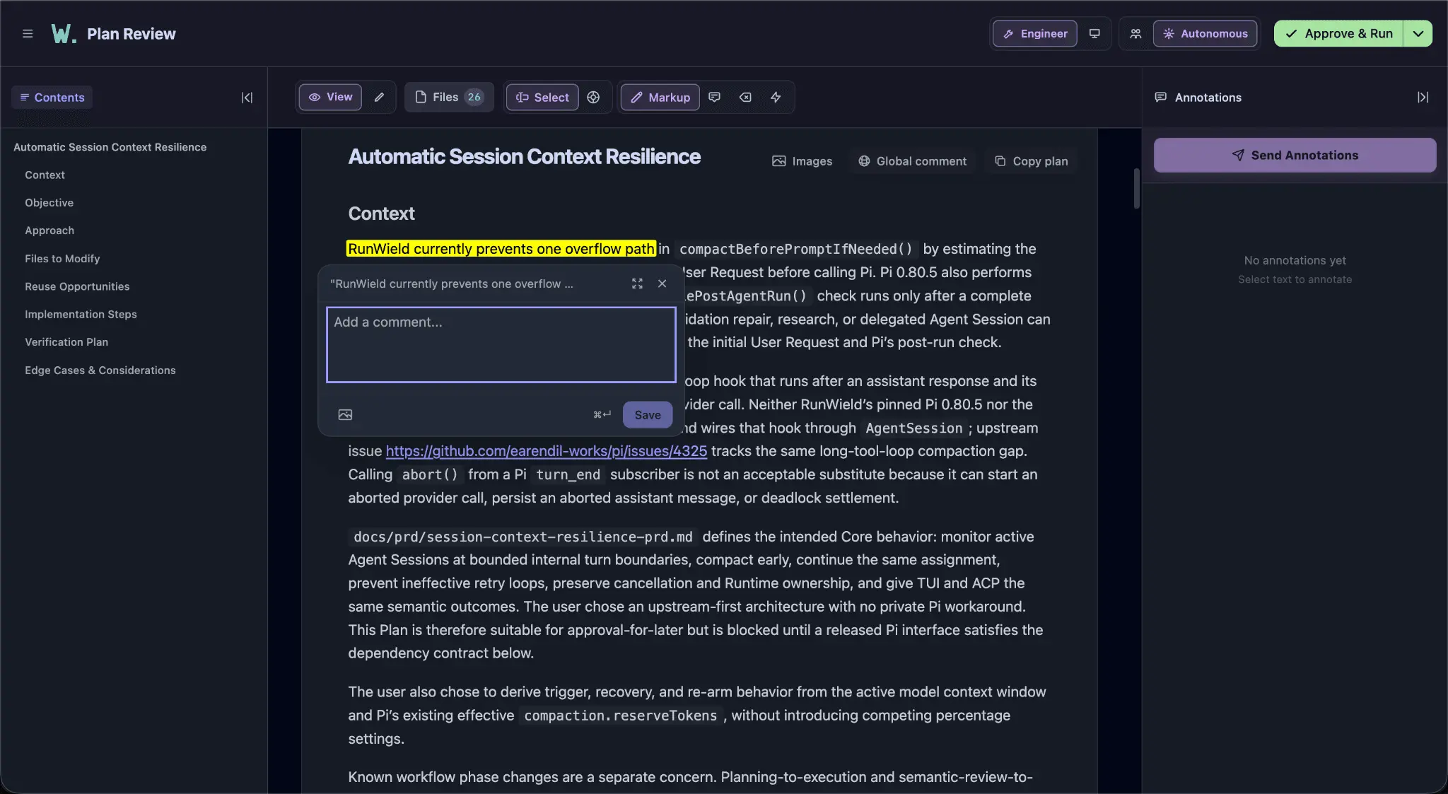Go to Files to Modify section
The height and width of the screenshot is (794, 1448).
click(62, 259)
